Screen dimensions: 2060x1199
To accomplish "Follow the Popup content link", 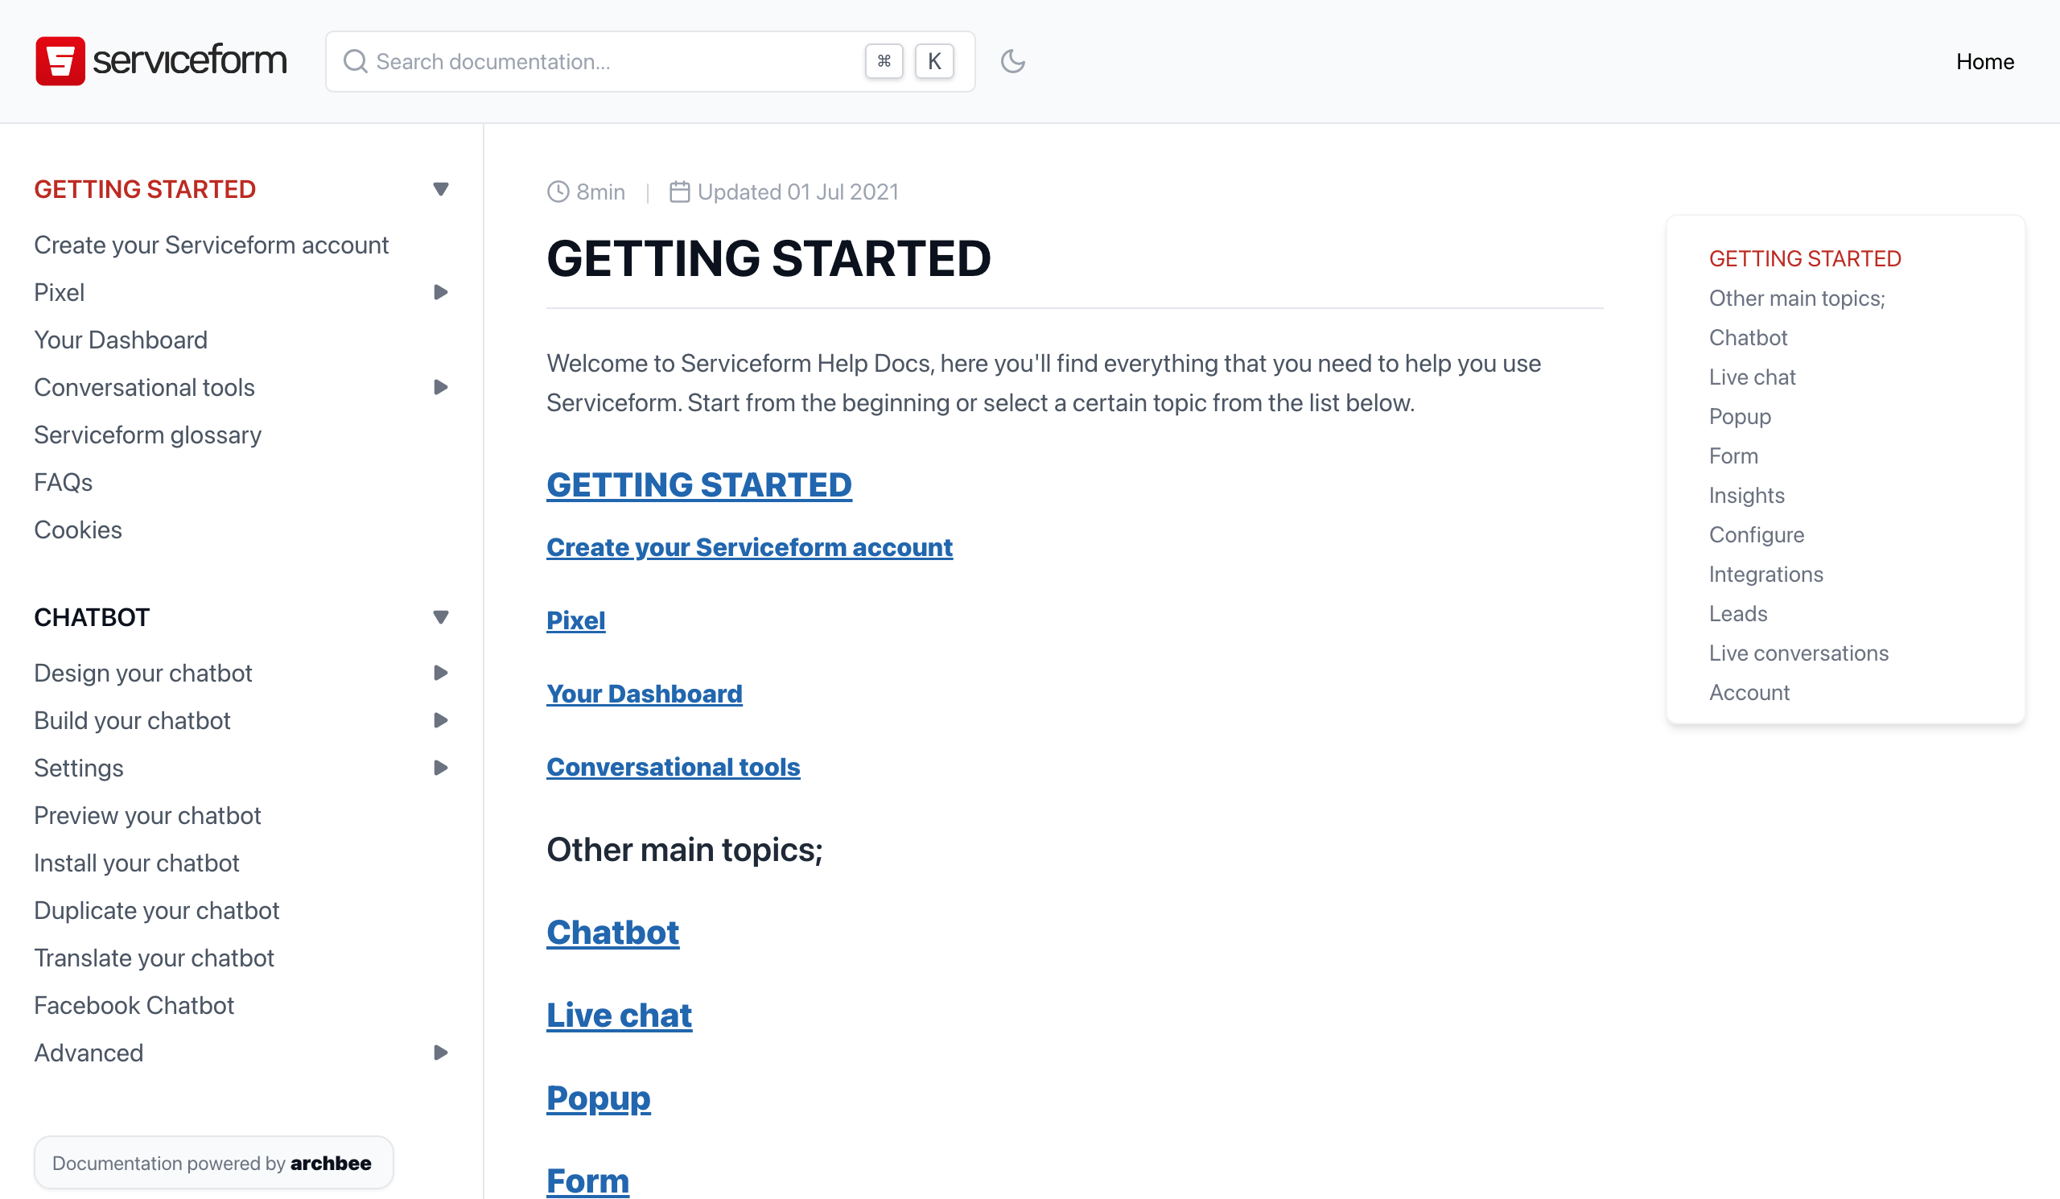I will click(599, 1098).
